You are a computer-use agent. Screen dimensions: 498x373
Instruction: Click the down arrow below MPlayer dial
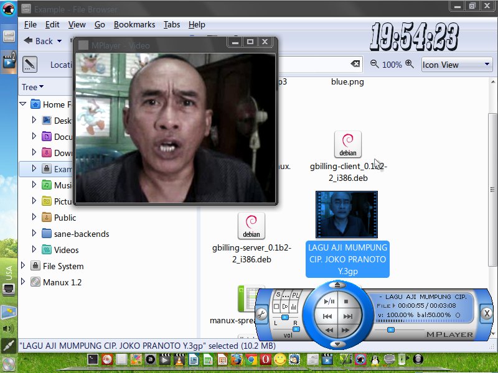point(337,344)
